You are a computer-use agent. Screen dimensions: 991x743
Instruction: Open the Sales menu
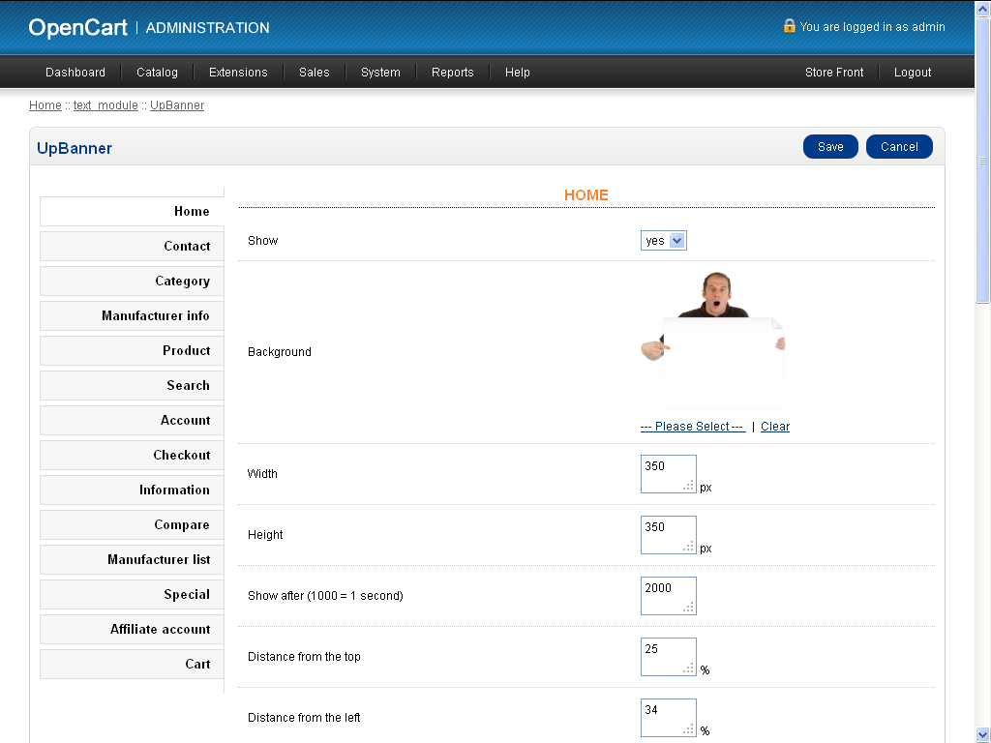[x=315, y=72]
